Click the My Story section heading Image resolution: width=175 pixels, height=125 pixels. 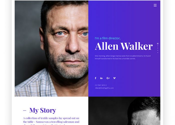coord(43,110)
